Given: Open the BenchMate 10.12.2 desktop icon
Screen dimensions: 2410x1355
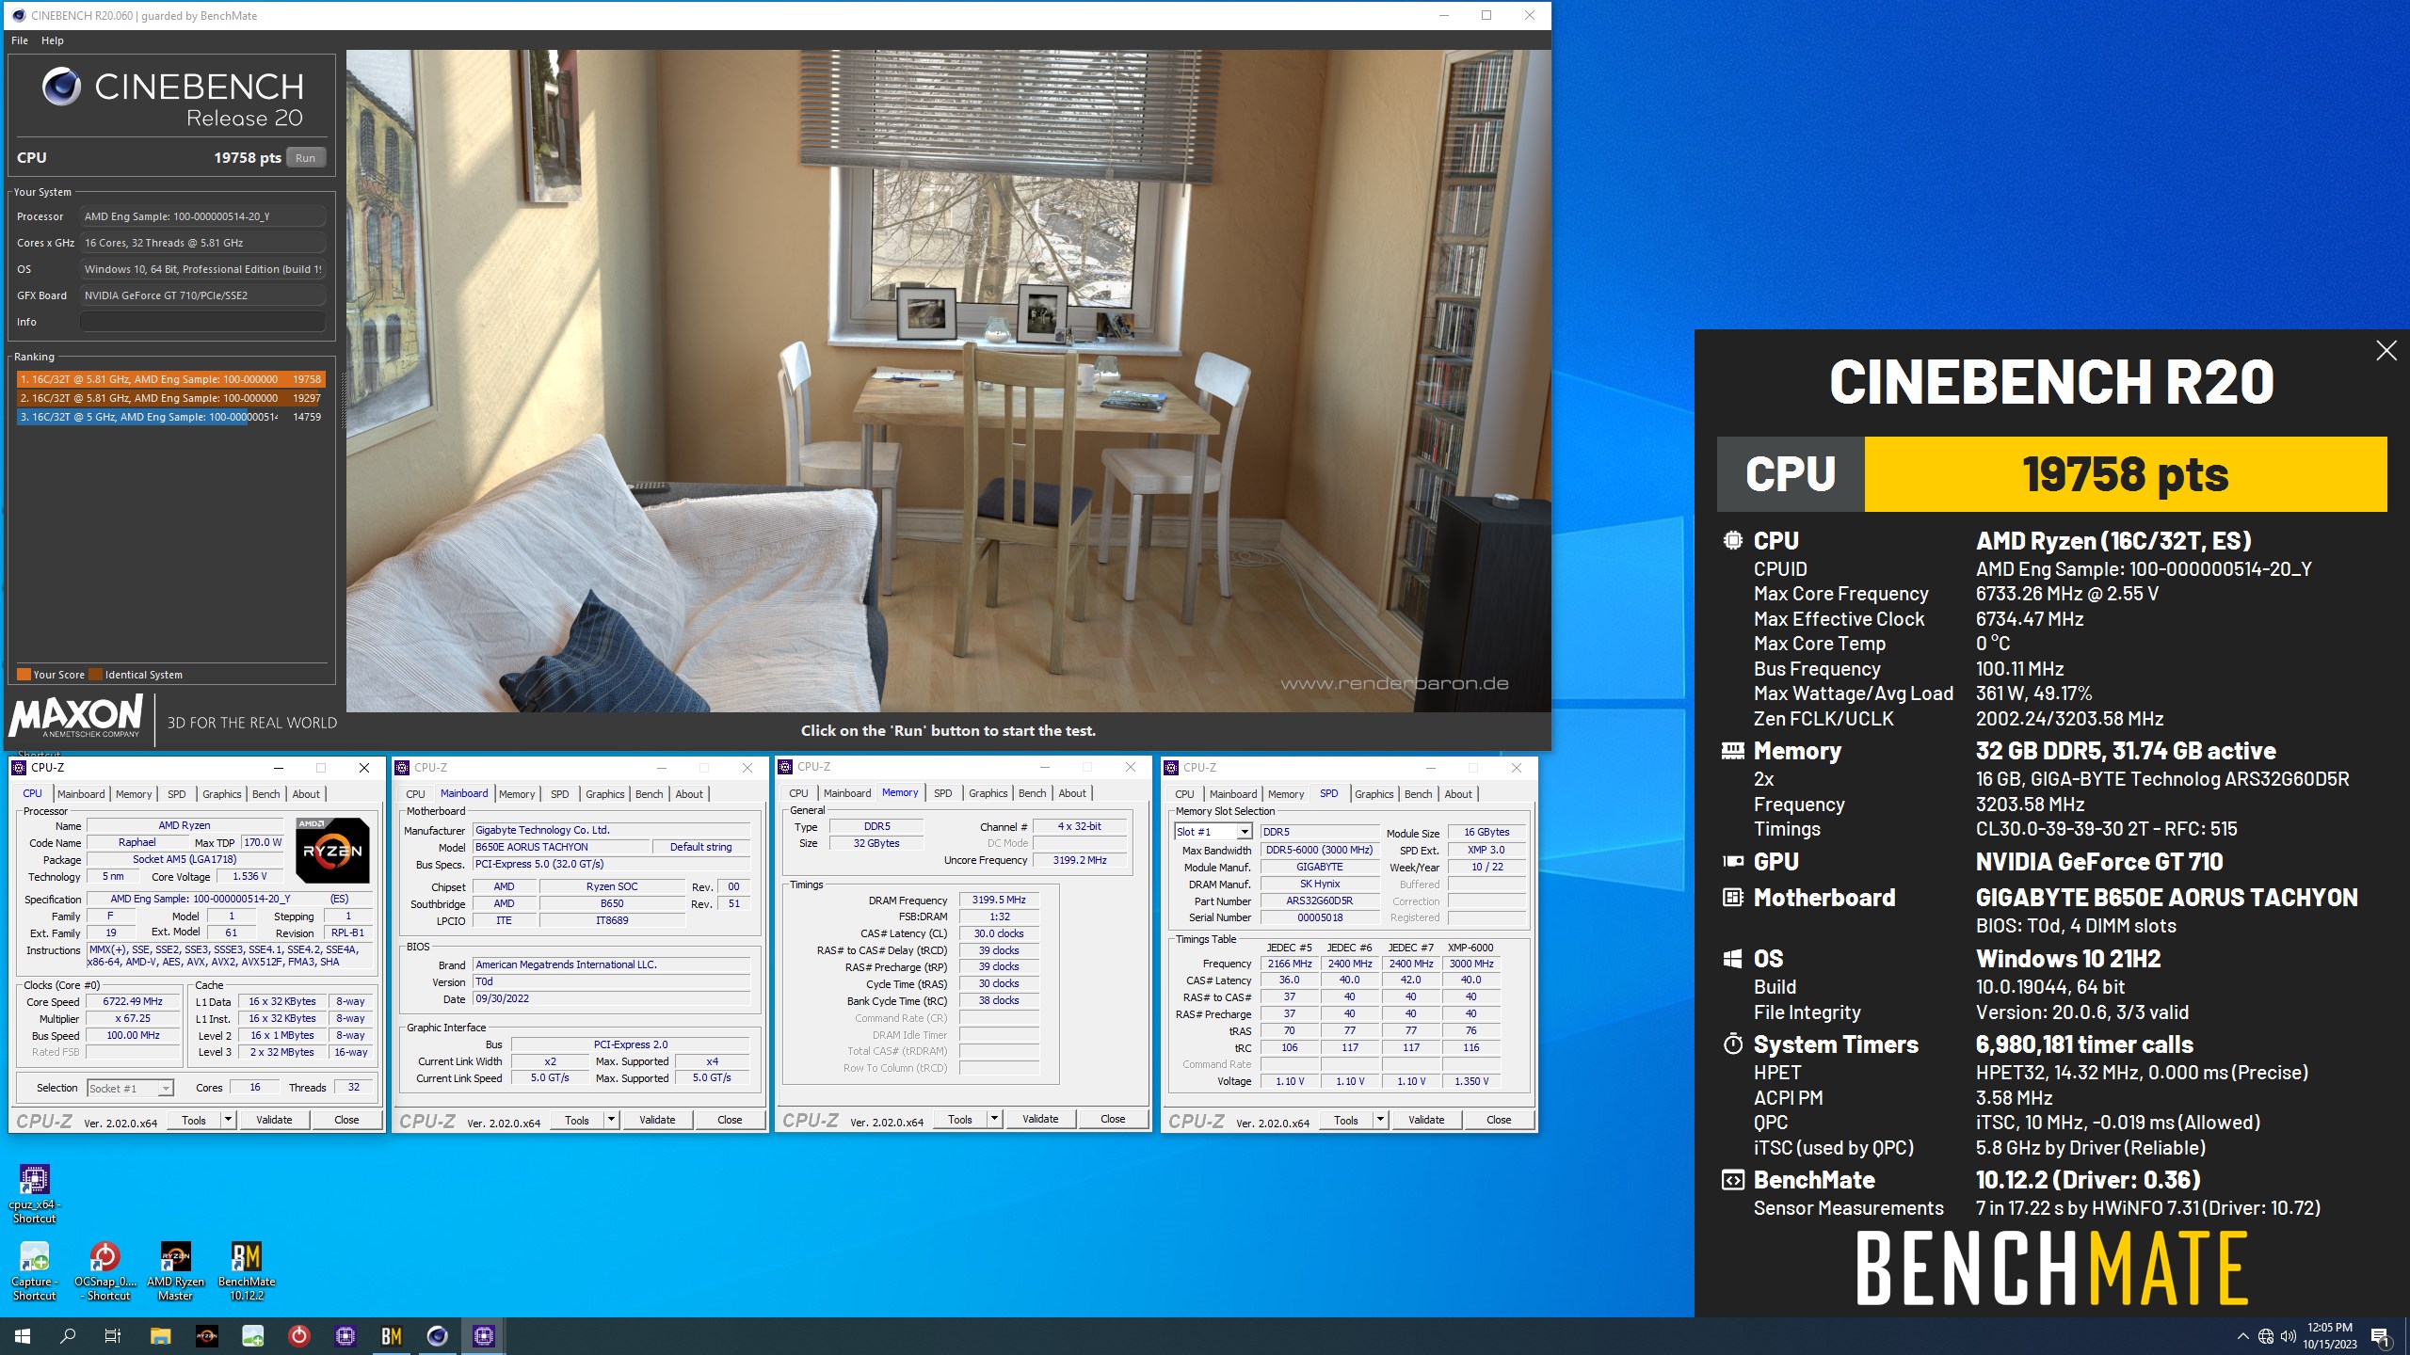Looking at the screenshot, I should 246,1270.
